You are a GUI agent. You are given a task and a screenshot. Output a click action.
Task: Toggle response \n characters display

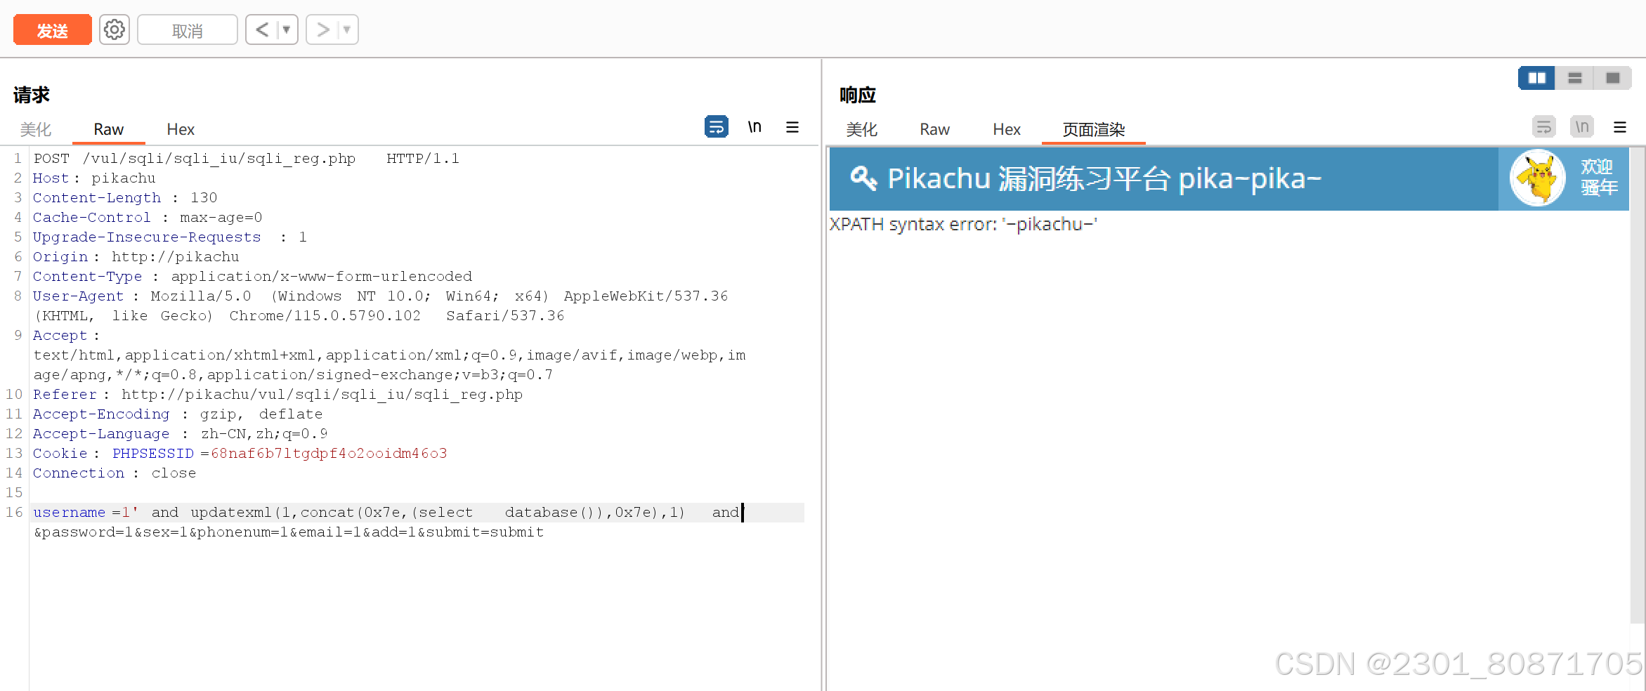[1582, 127]
